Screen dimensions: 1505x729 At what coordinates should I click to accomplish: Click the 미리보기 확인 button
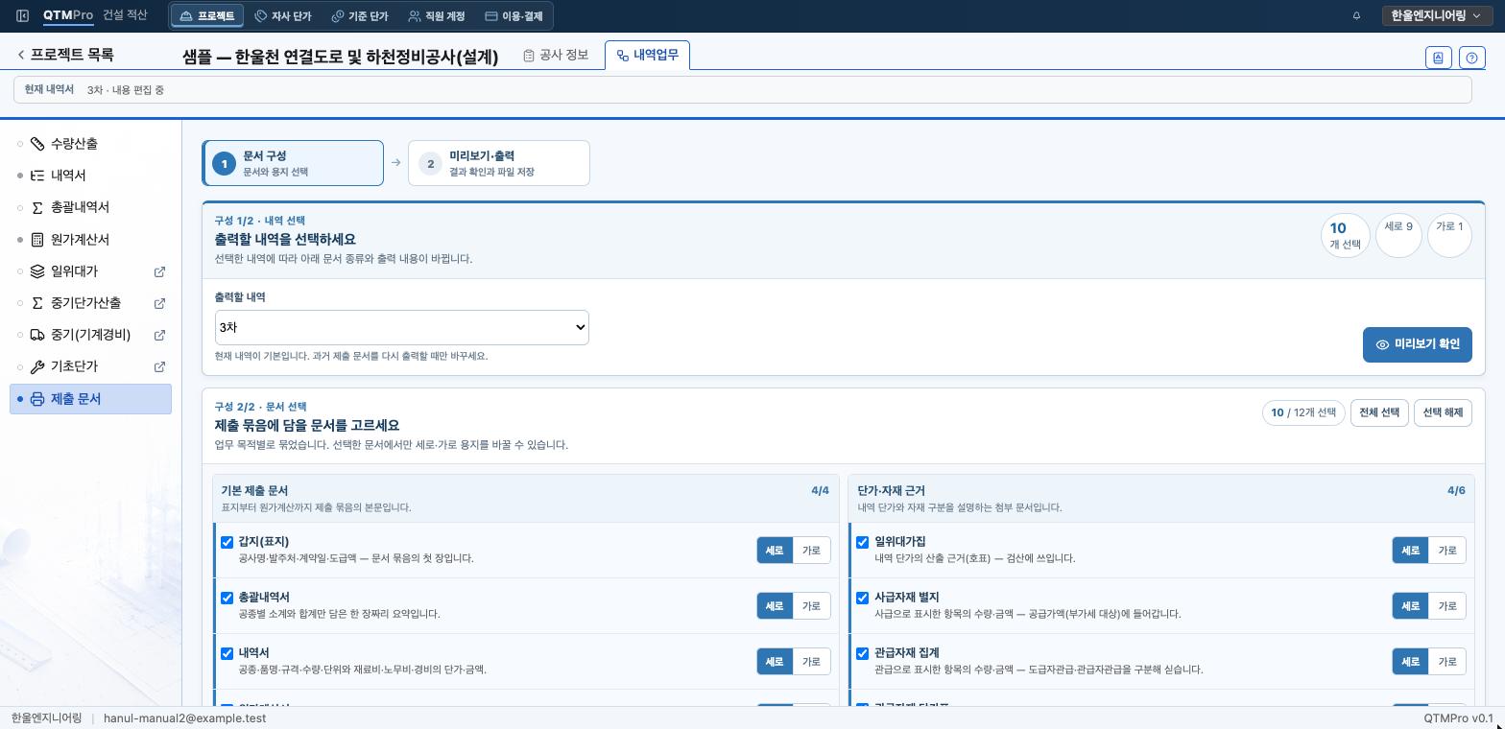coord(1418,344)
